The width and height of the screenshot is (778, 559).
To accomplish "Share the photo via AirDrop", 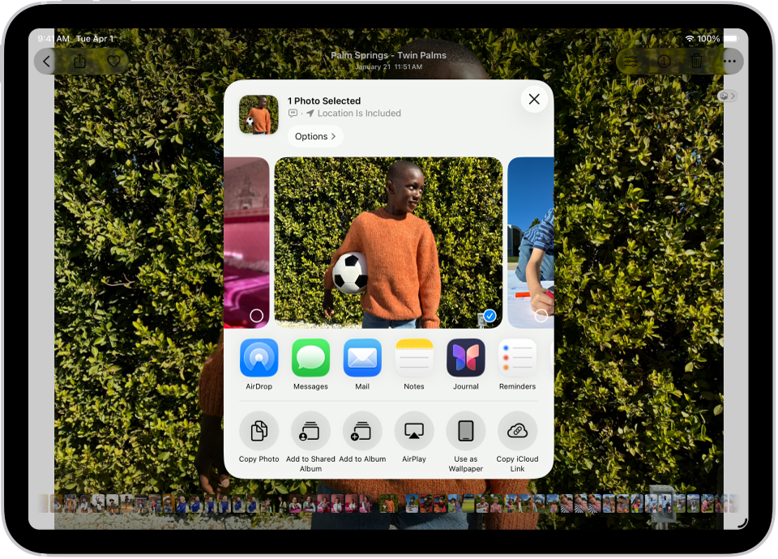I will [x=259, y=357].
